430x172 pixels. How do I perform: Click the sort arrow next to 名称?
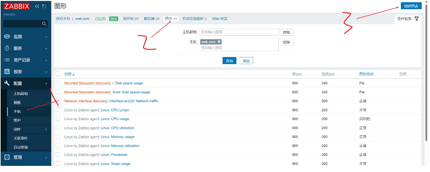click(x=73, y=75)
